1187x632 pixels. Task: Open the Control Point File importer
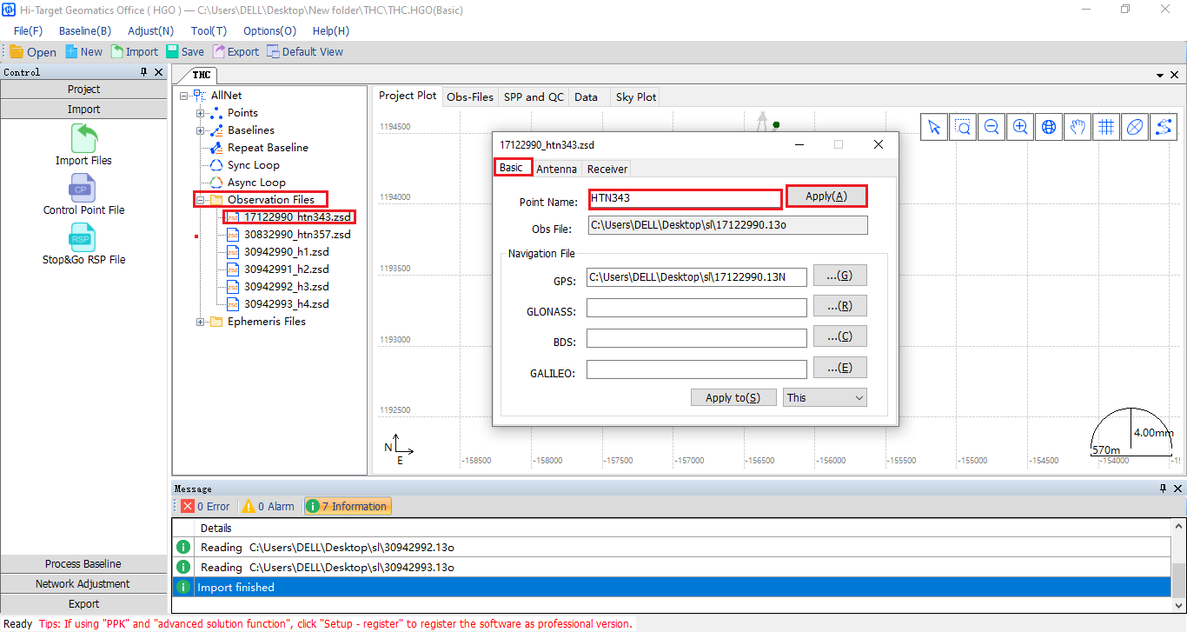coord(83,188)
